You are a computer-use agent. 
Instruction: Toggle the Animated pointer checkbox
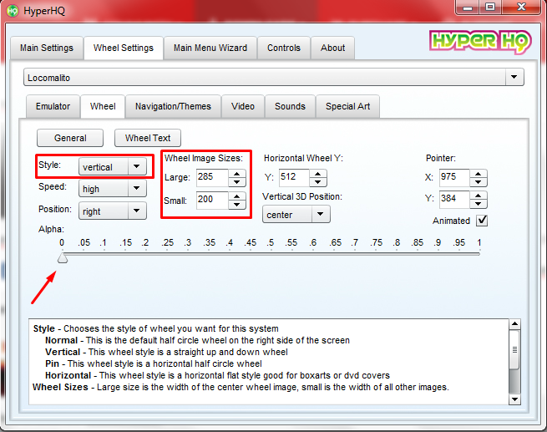point(482,221)
